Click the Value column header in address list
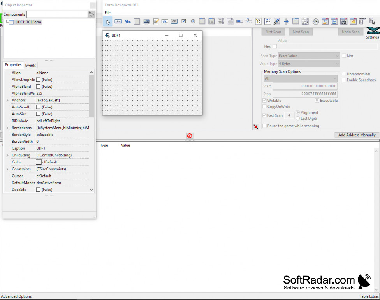 125,145
